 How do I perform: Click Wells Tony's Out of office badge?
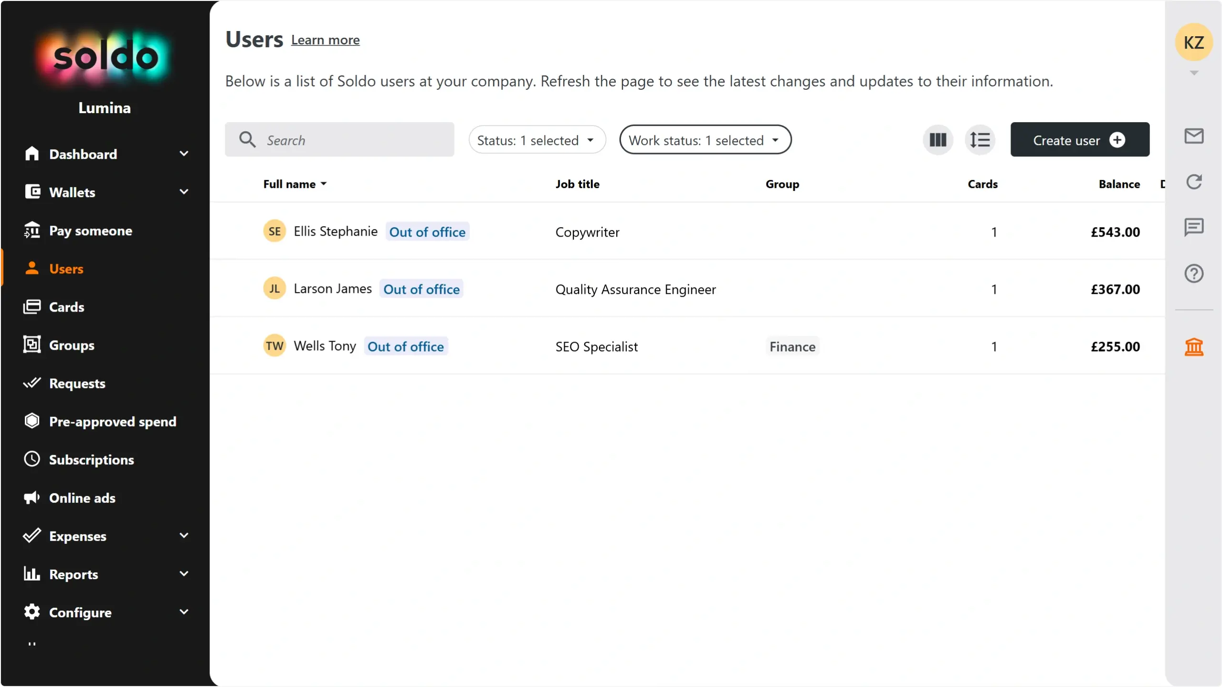coord(406,346)
